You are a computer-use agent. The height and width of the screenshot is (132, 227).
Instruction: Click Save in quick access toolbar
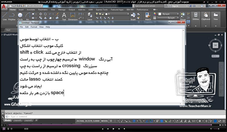[x=18, y=6]
